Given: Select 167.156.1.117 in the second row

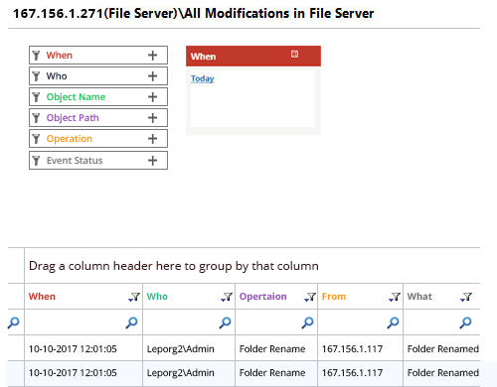Looking at the screenshot, I should point(352,373).
